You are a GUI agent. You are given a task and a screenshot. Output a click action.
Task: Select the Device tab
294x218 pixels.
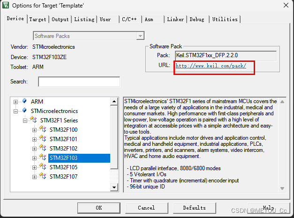(15, 19)
